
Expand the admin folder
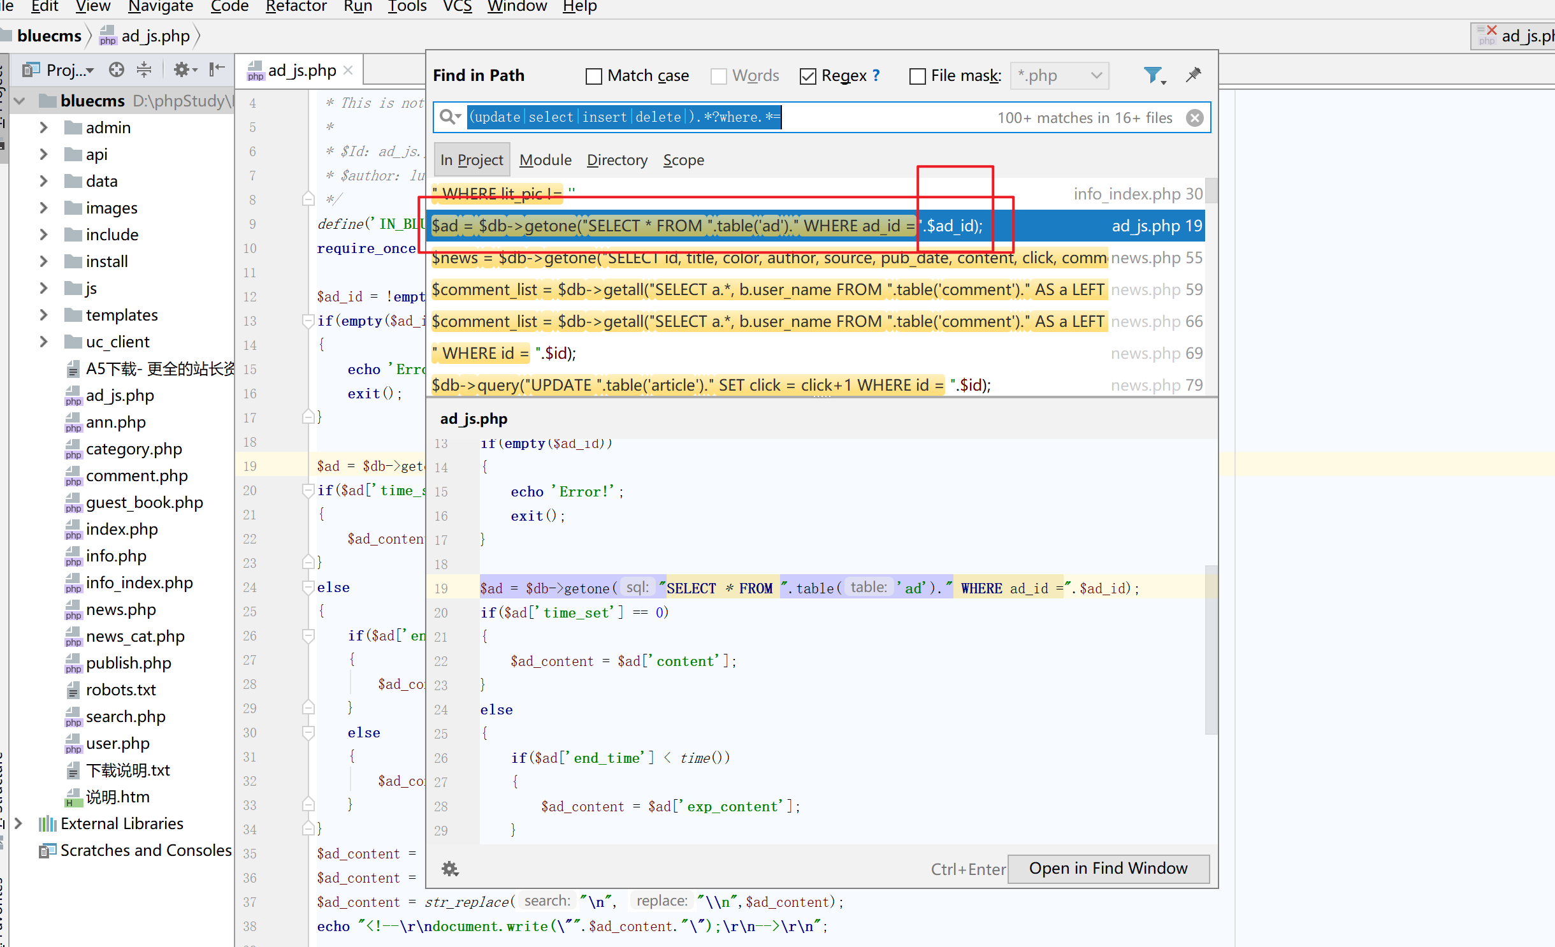(x=43, y=127)
